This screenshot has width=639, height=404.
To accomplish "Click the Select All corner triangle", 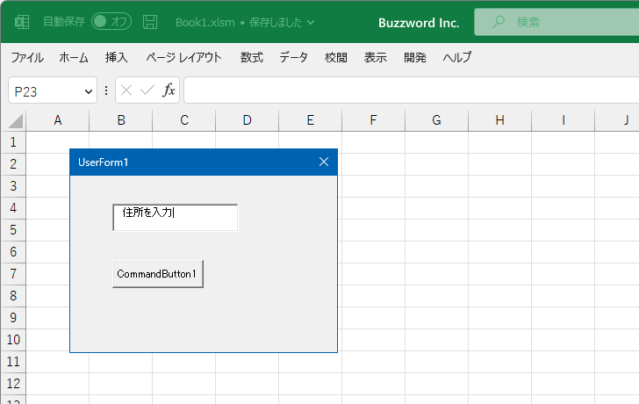I will (15, 120).
